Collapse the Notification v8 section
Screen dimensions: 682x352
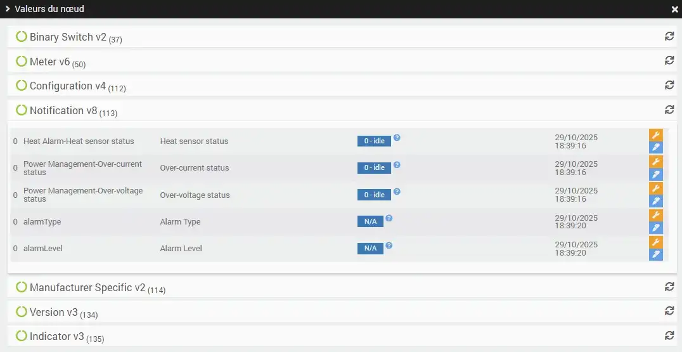pyautogui.click(x=63, y=111)
